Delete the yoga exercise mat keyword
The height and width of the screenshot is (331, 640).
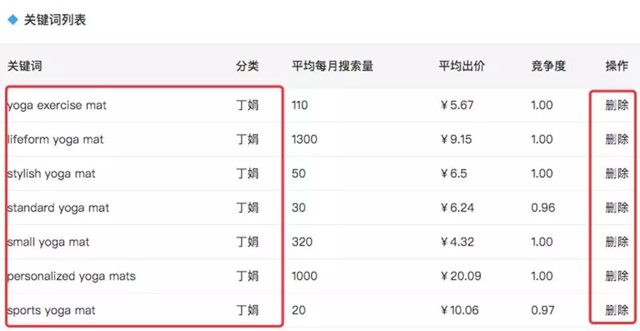click(617, 105)
